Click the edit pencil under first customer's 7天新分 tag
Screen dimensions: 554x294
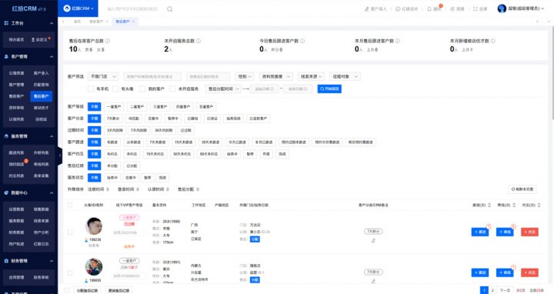[373, 241]
